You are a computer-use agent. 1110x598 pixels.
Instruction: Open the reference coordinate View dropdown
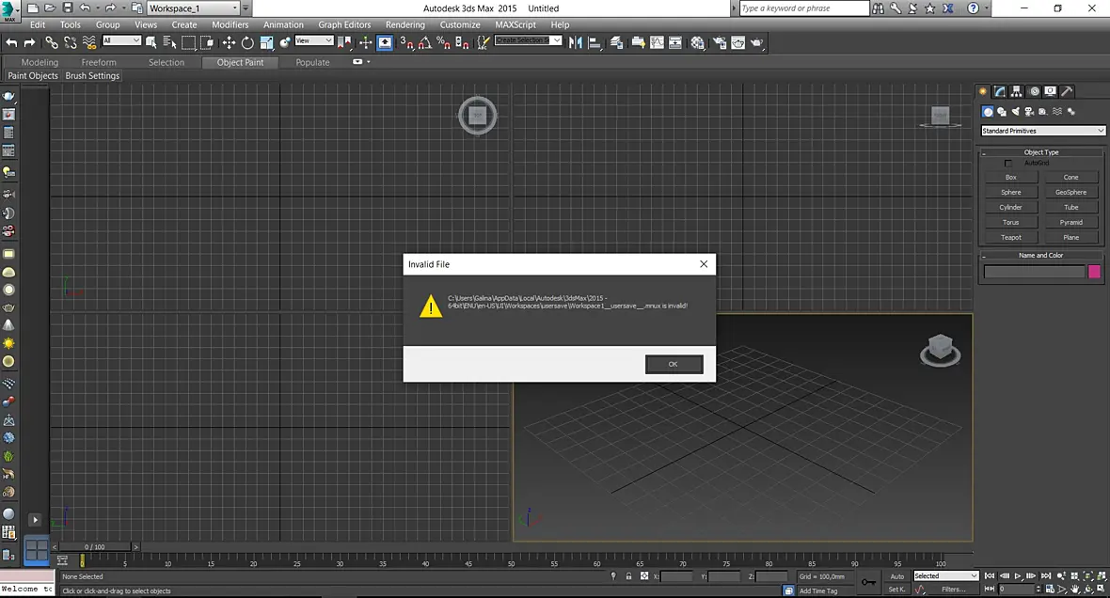[x=313, y=41]
